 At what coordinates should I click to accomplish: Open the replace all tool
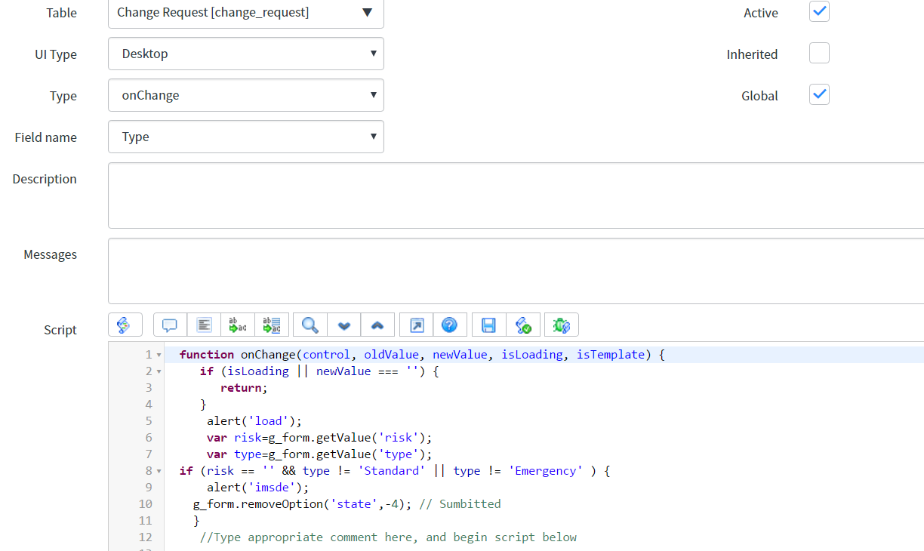[272, 325]
